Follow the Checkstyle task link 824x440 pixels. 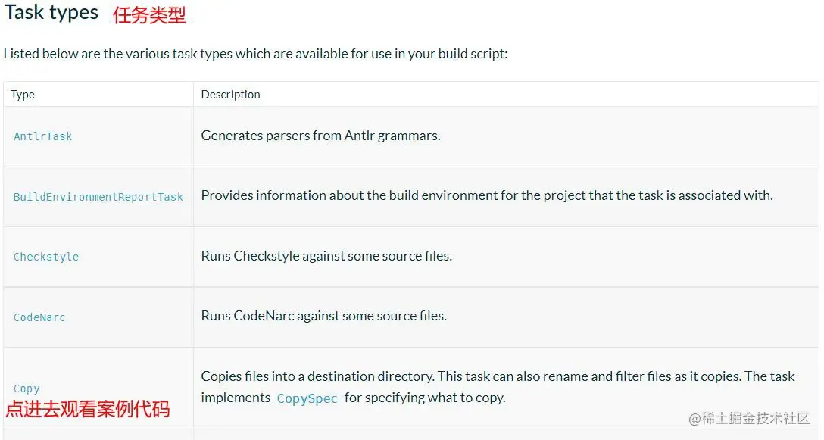point(46,257)
